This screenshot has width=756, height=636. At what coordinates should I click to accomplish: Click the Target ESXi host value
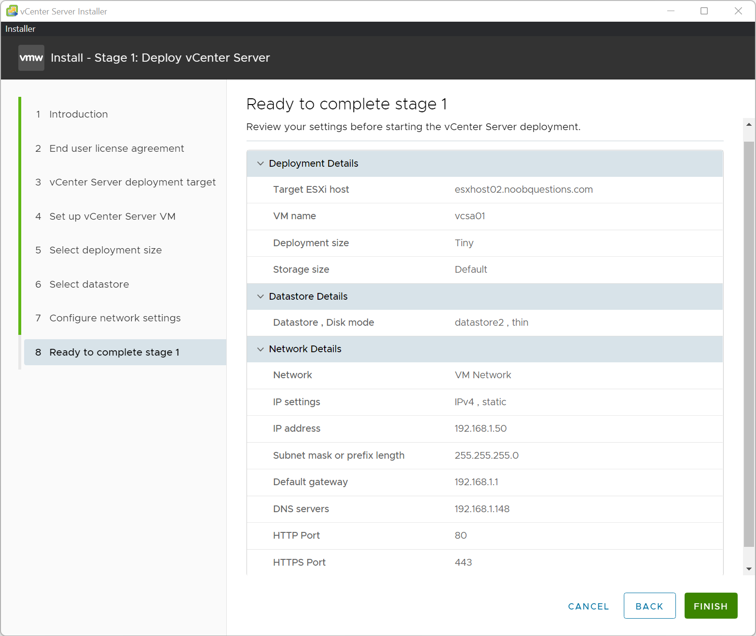pos(523,189)
